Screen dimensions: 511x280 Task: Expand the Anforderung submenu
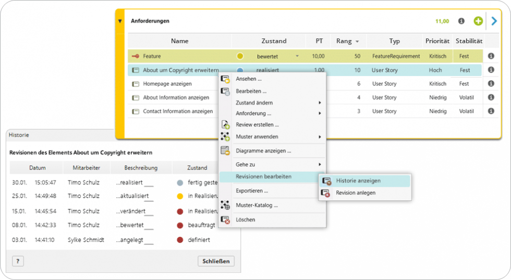[320, 113]
